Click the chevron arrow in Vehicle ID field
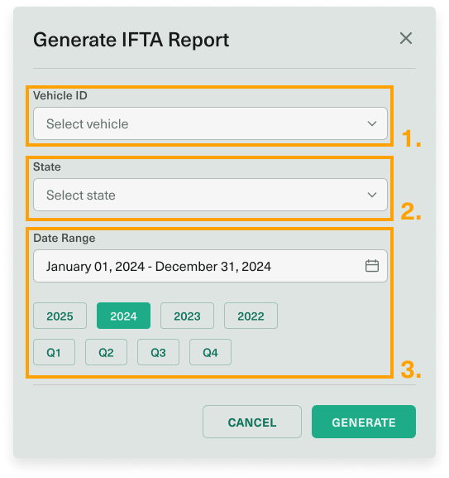The height and width of the screenshot is (478, 449). pyautogui.click(x=372, y=123)
